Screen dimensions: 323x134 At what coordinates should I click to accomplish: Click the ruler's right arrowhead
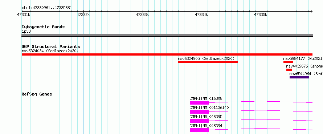pyautogui.click(x=311, y=11)
